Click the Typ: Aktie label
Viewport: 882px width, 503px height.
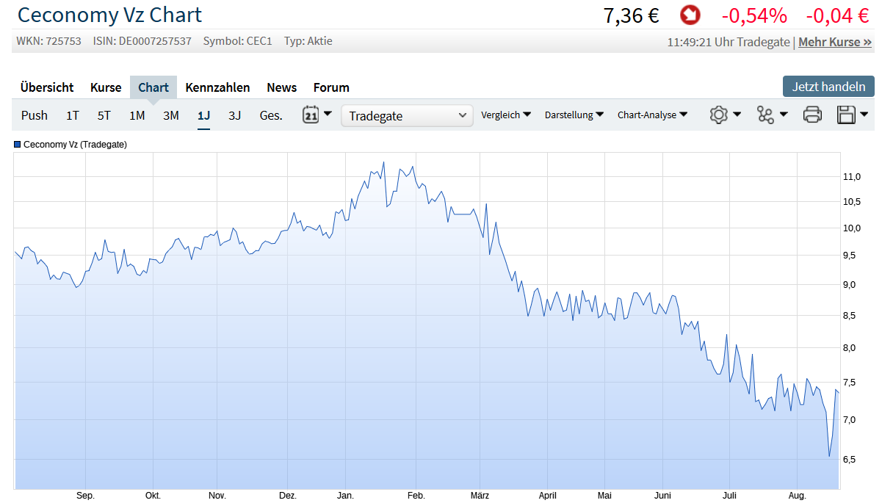point(308,41)
